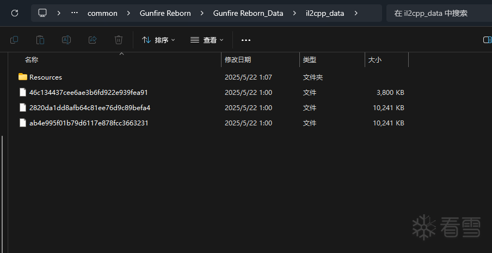Expand chevron after Gunfire Reborn_Data breadcrumb
Viewport: 492px width, 253px height.
[x=294, y=13]
